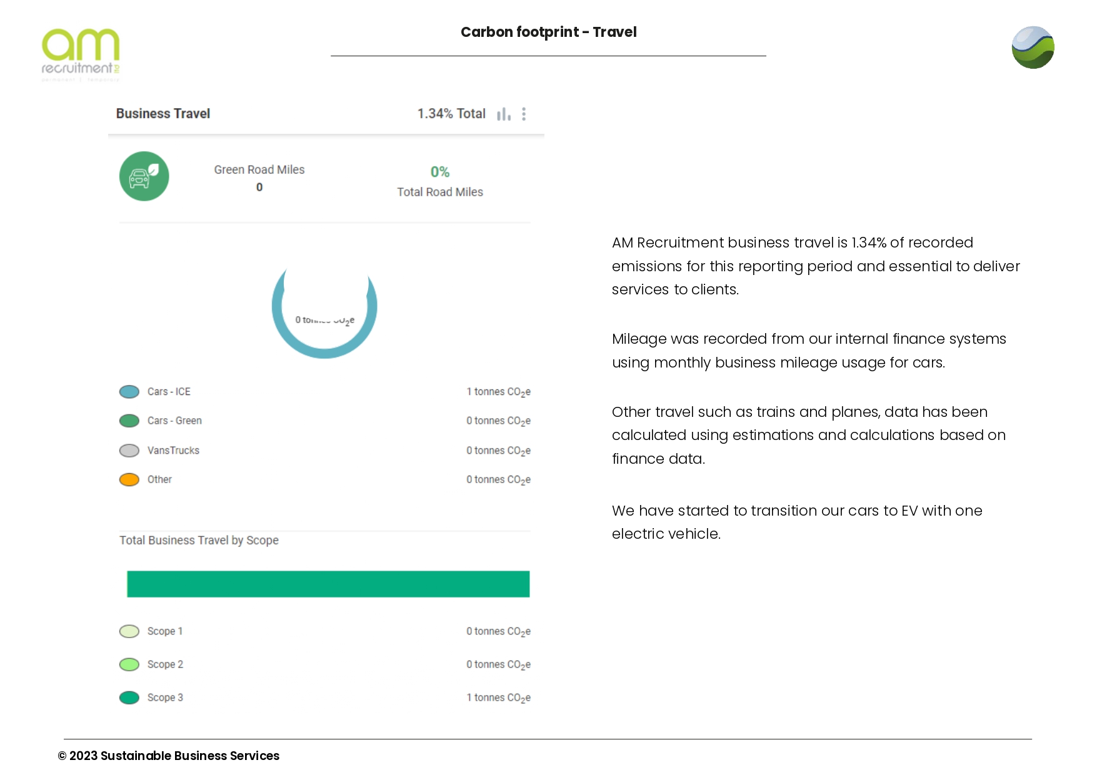1097x775 pixels.
Task: Click the bar chart icon beside 1.34% Total
Action: [x=503, y=114]
